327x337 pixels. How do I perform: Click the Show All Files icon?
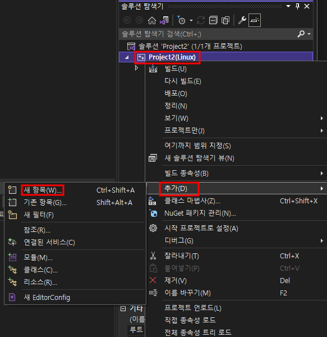pos(225,20)
